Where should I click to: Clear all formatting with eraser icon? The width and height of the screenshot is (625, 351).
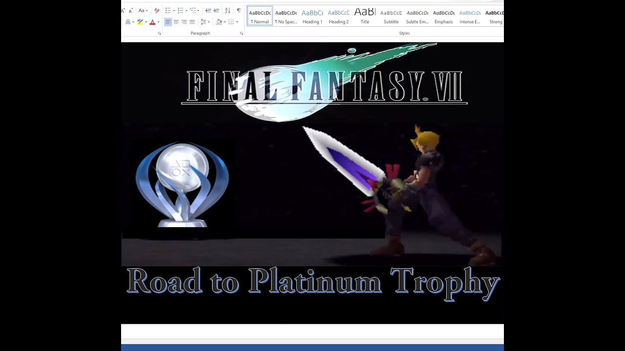pos(157,10)
